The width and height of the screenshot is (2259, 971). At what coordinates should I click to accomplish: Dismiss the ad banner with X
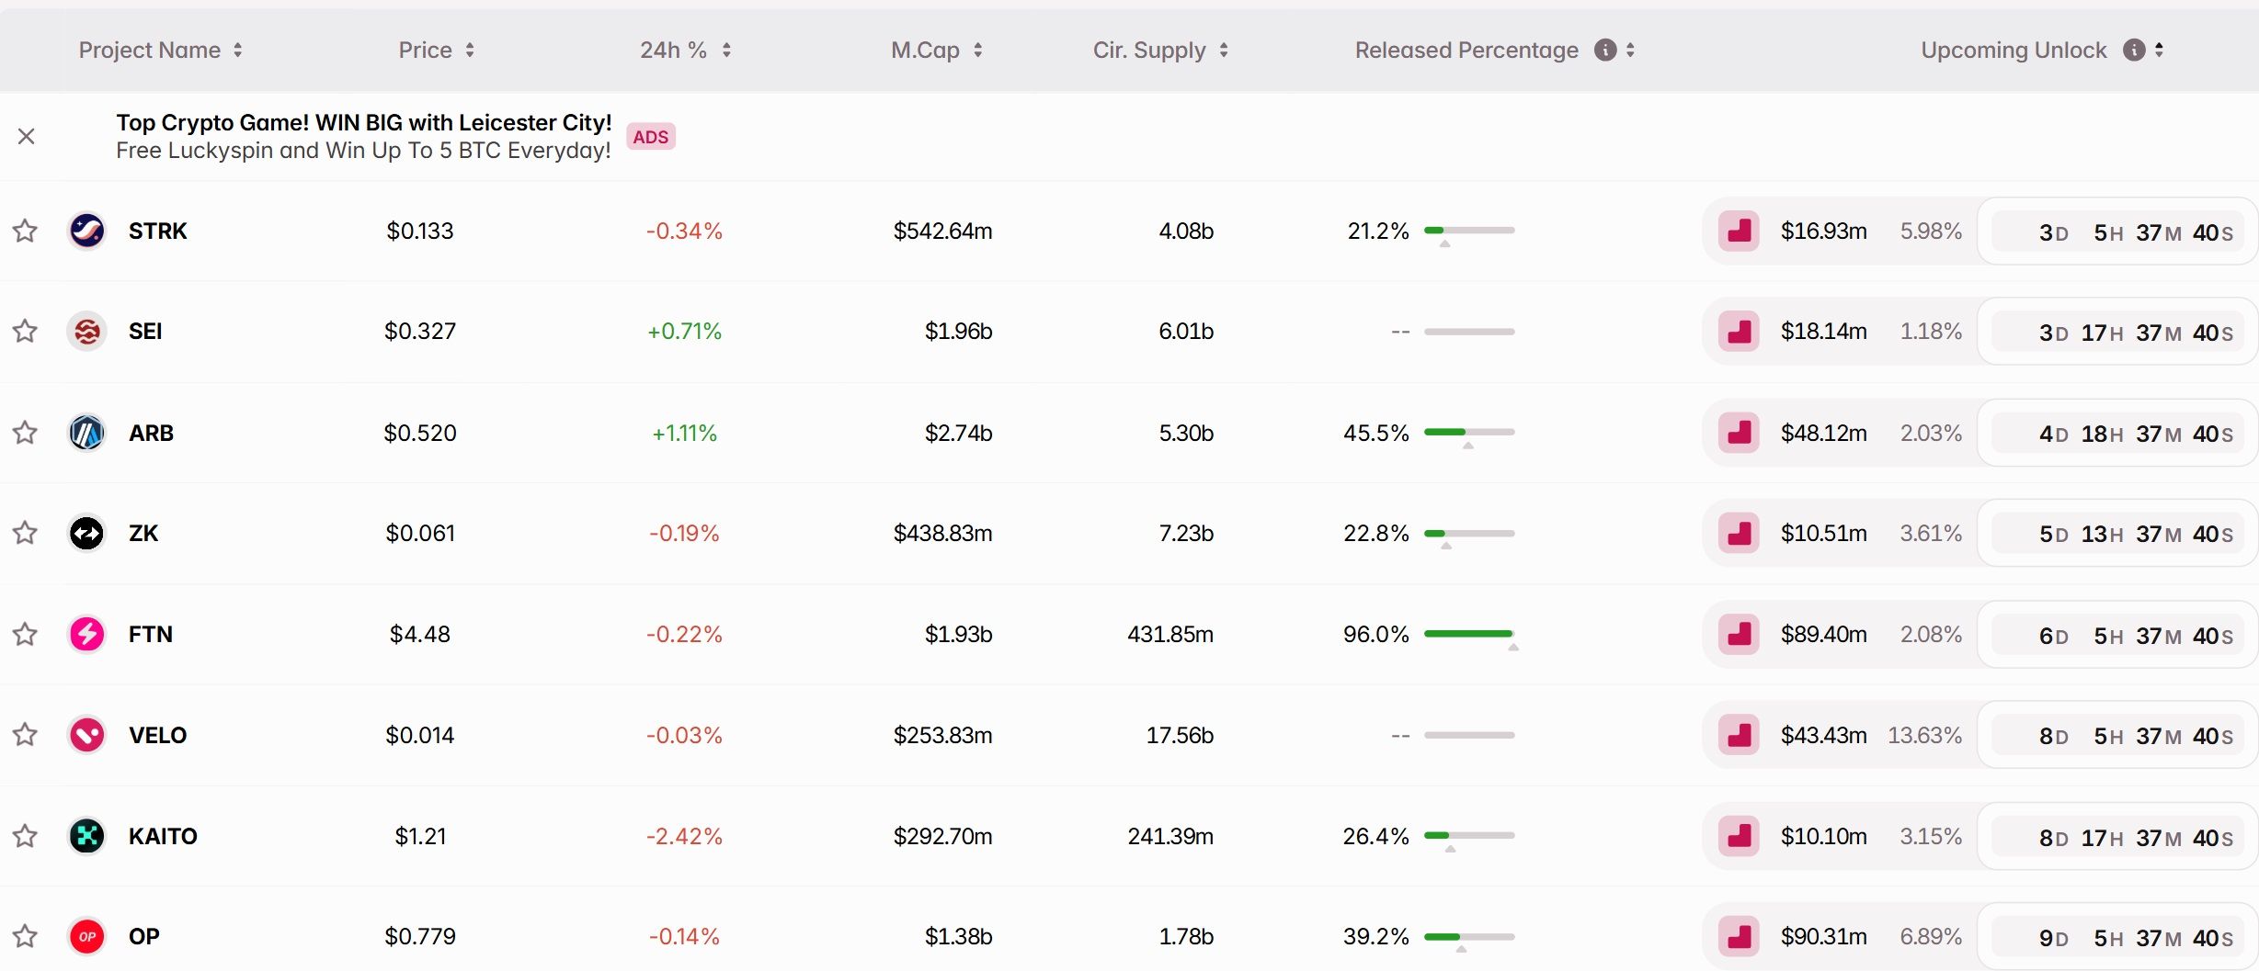26,137
